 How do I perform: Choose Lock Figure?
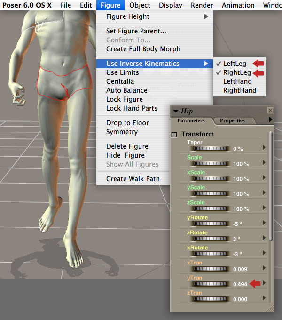tap(155, 99)
